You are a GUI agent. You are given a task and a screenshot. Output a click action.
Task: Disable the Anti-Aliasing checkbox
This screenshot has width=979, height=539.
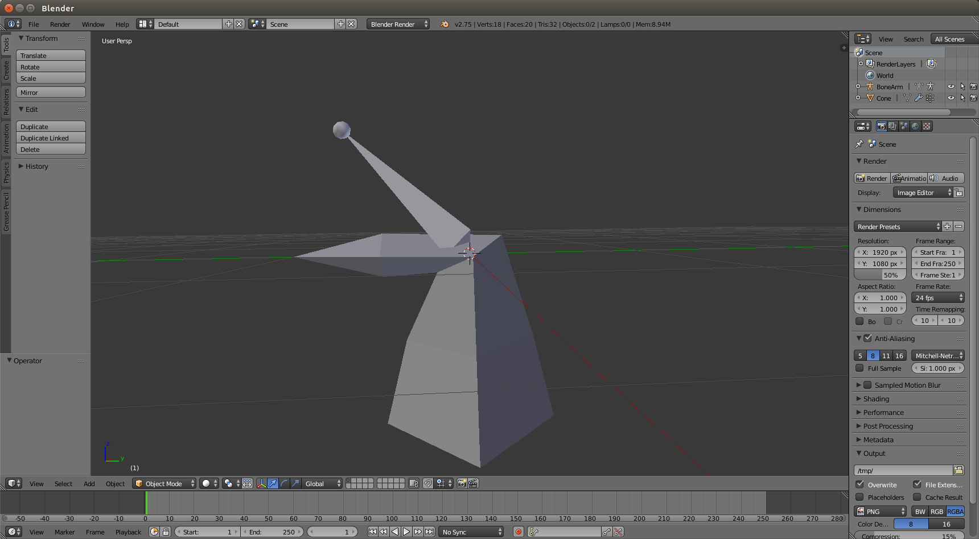[867, 338]
